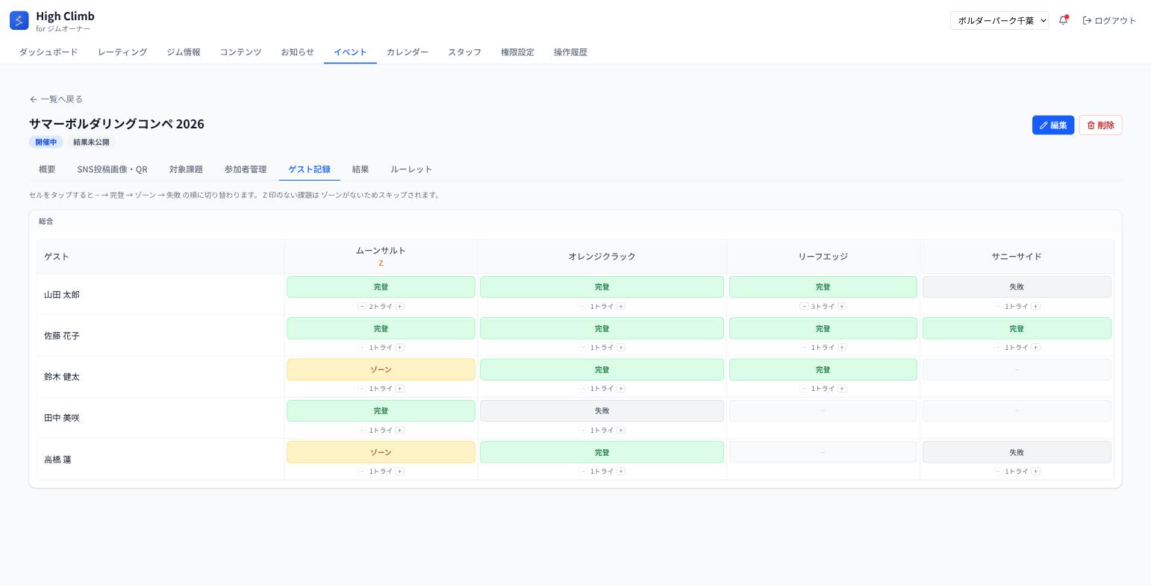Increase 高橋 蓮's サニーサイド tries
Screen dimensions: 1151x585
[x=1036, y=472]
